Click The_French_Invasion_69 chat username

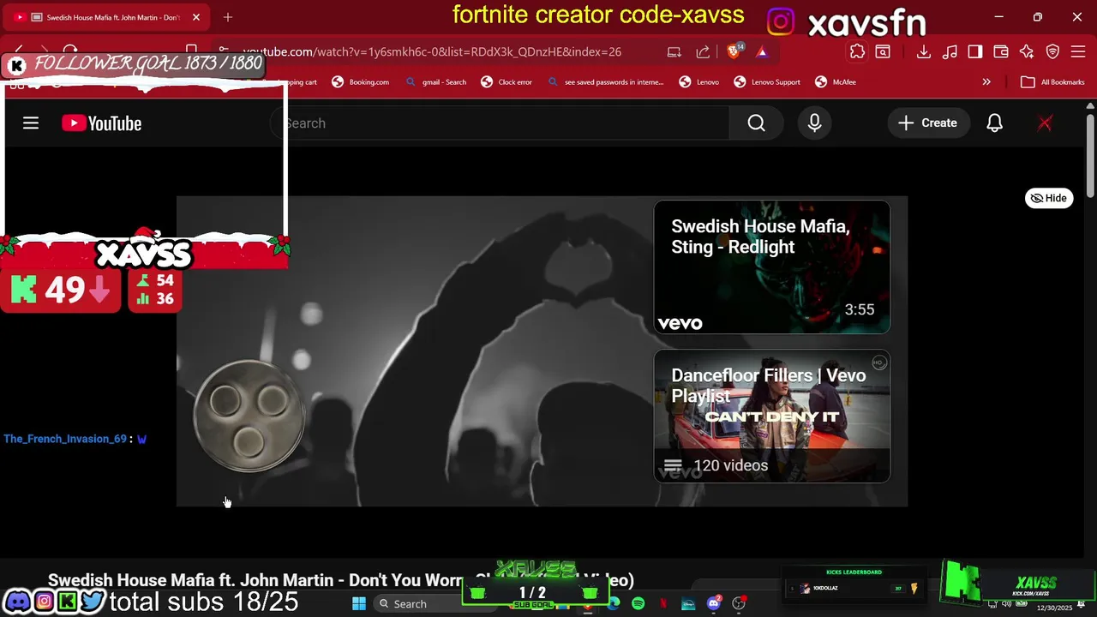click(65, 439)
